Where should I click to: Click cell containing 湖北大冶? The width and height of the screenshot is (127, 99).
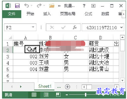(x=100, y=63)
